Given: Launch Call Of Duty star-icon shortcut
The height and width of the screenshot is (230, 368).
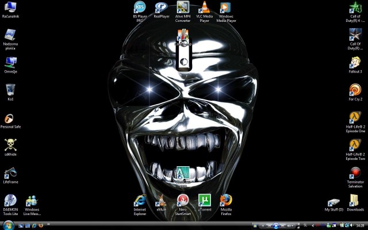Looking at the screenshot, I should (355, 39).
